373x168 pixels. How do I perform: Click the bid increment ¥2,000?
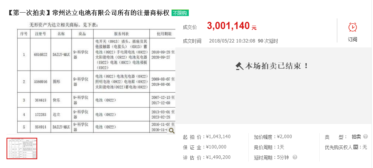[284, 137]
